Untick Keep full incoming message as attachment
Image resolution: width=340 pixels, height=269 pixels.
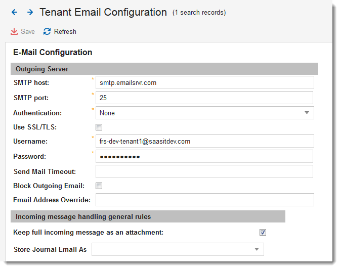(263, 233)
